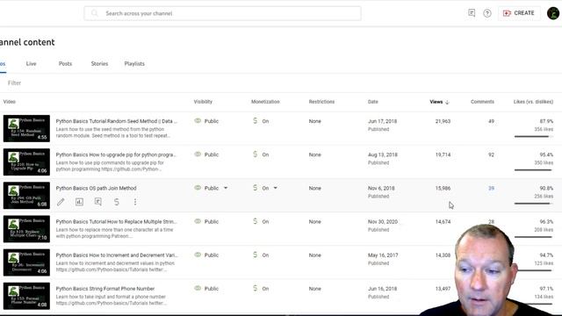This screenshot has width=562, height=316.
Task: Click the Jun 17, 2018 date cell
Action: [383, 121]
